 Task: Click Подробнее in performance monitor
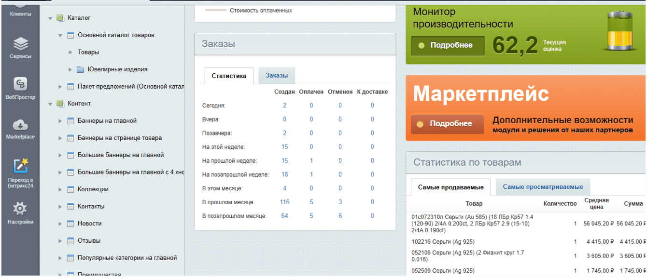coord(448,45)
